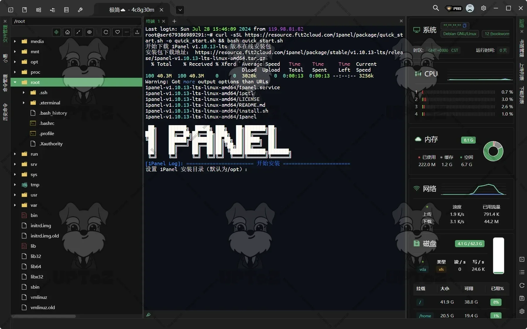The image size is (527, 329).
Task: Expand the .xterminal folder
Action: [x=24, y=103]
